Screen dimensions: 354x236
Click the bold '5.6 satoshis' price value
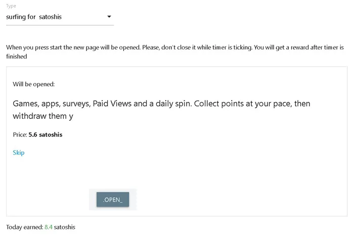(46, 135)
